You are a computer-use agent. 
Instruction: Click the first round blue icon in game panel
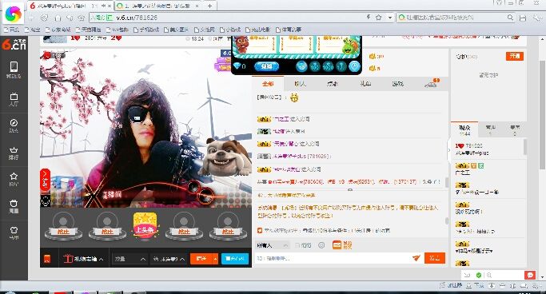point(301,66)
